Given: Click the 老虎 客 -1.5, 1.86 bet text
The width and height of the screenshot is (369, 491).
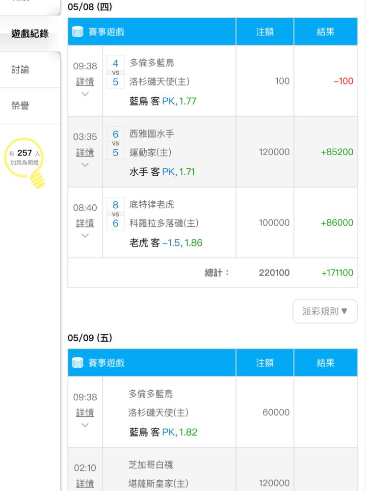Looking at the screenshot, I should [x=166, y=243].
